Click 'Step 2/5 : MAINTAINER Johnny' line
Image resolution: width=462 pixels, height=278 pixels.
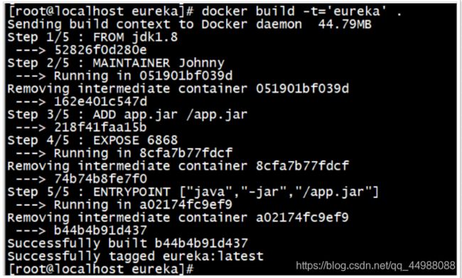point(116,63)
